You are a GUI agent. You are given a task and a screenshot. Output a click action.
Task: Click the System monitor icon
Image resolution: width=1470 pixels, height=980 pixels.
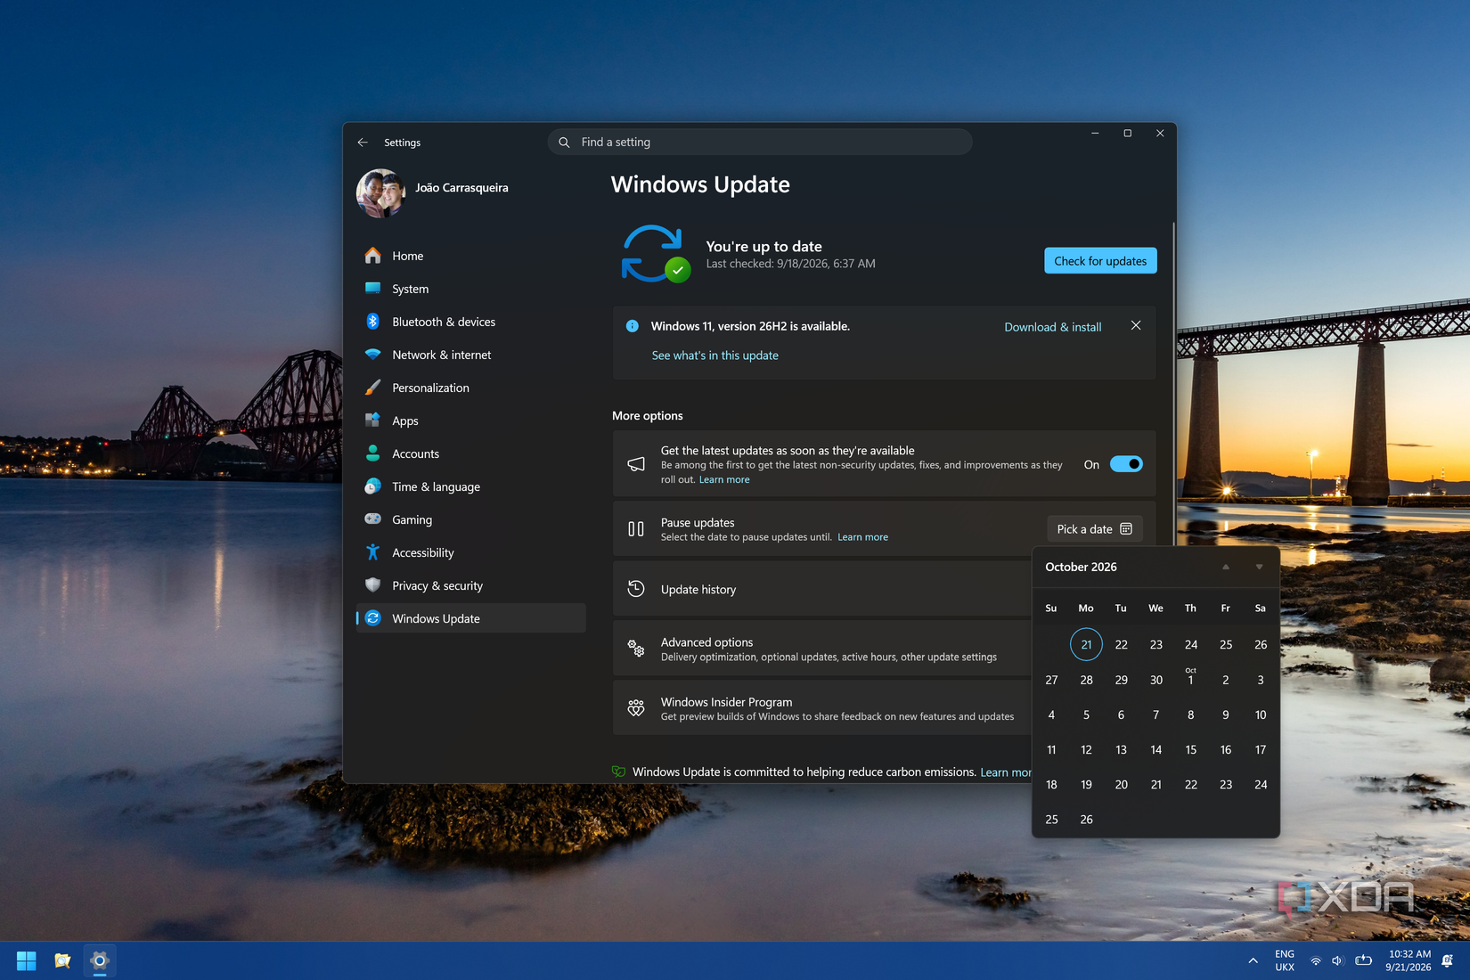(x=373, y=289)
